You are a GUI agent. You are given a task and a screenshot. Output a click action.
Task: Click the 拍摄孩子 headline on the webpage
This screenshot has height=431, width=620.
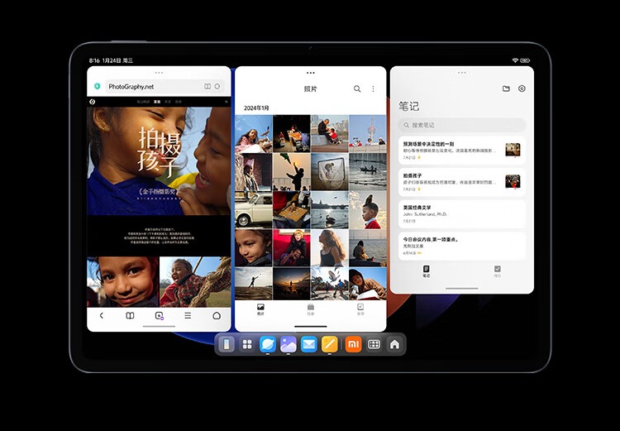(x=160, y=152)
